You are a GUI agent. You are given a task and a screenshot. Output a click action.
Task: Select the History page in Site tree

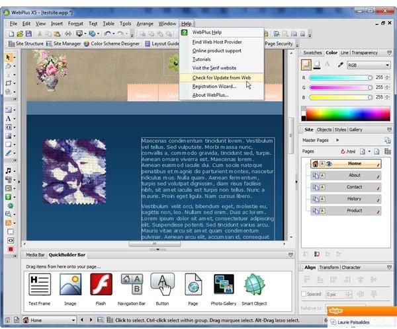(x=346, y=199)
